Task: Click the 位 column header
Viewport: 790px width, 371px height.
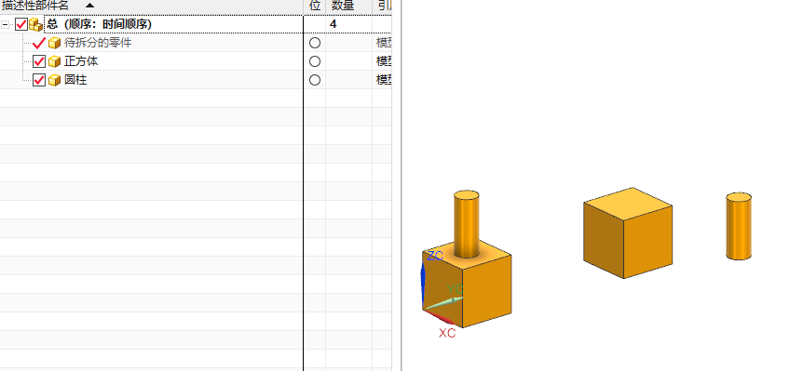Action: pyautogui.click(x=315, y=6)
